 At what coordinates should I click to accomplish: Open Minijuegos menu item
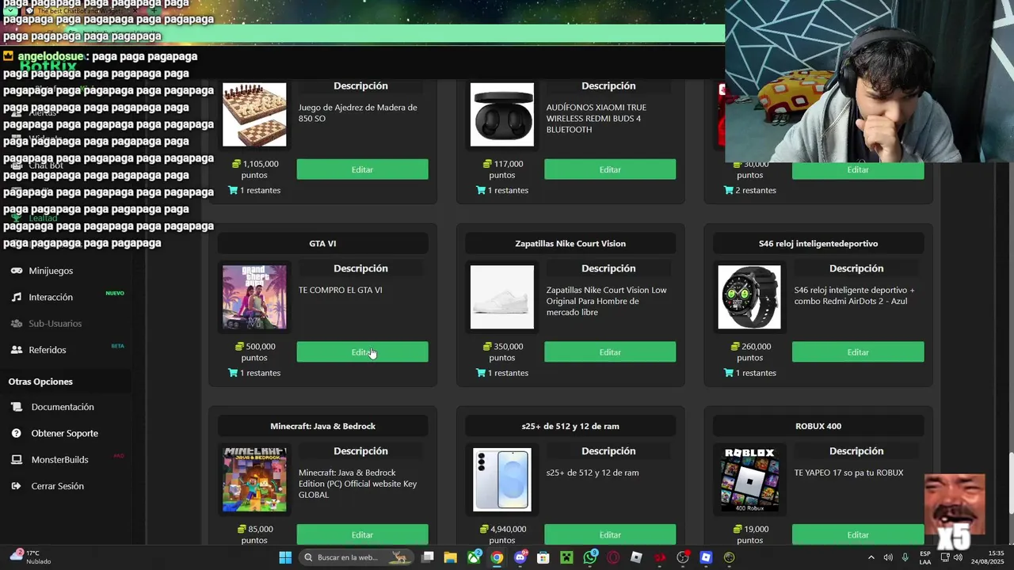pos(51,271)
